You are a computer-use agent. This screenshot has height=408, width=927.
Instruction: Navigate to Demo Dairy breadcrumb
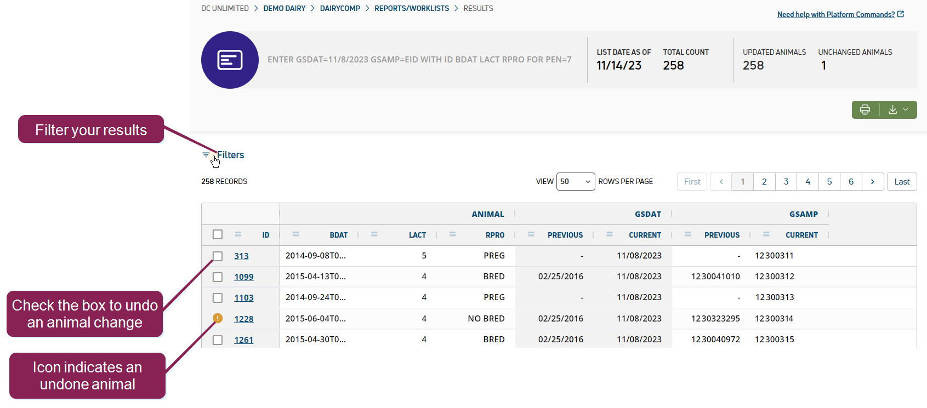click(x=284, y=8)
